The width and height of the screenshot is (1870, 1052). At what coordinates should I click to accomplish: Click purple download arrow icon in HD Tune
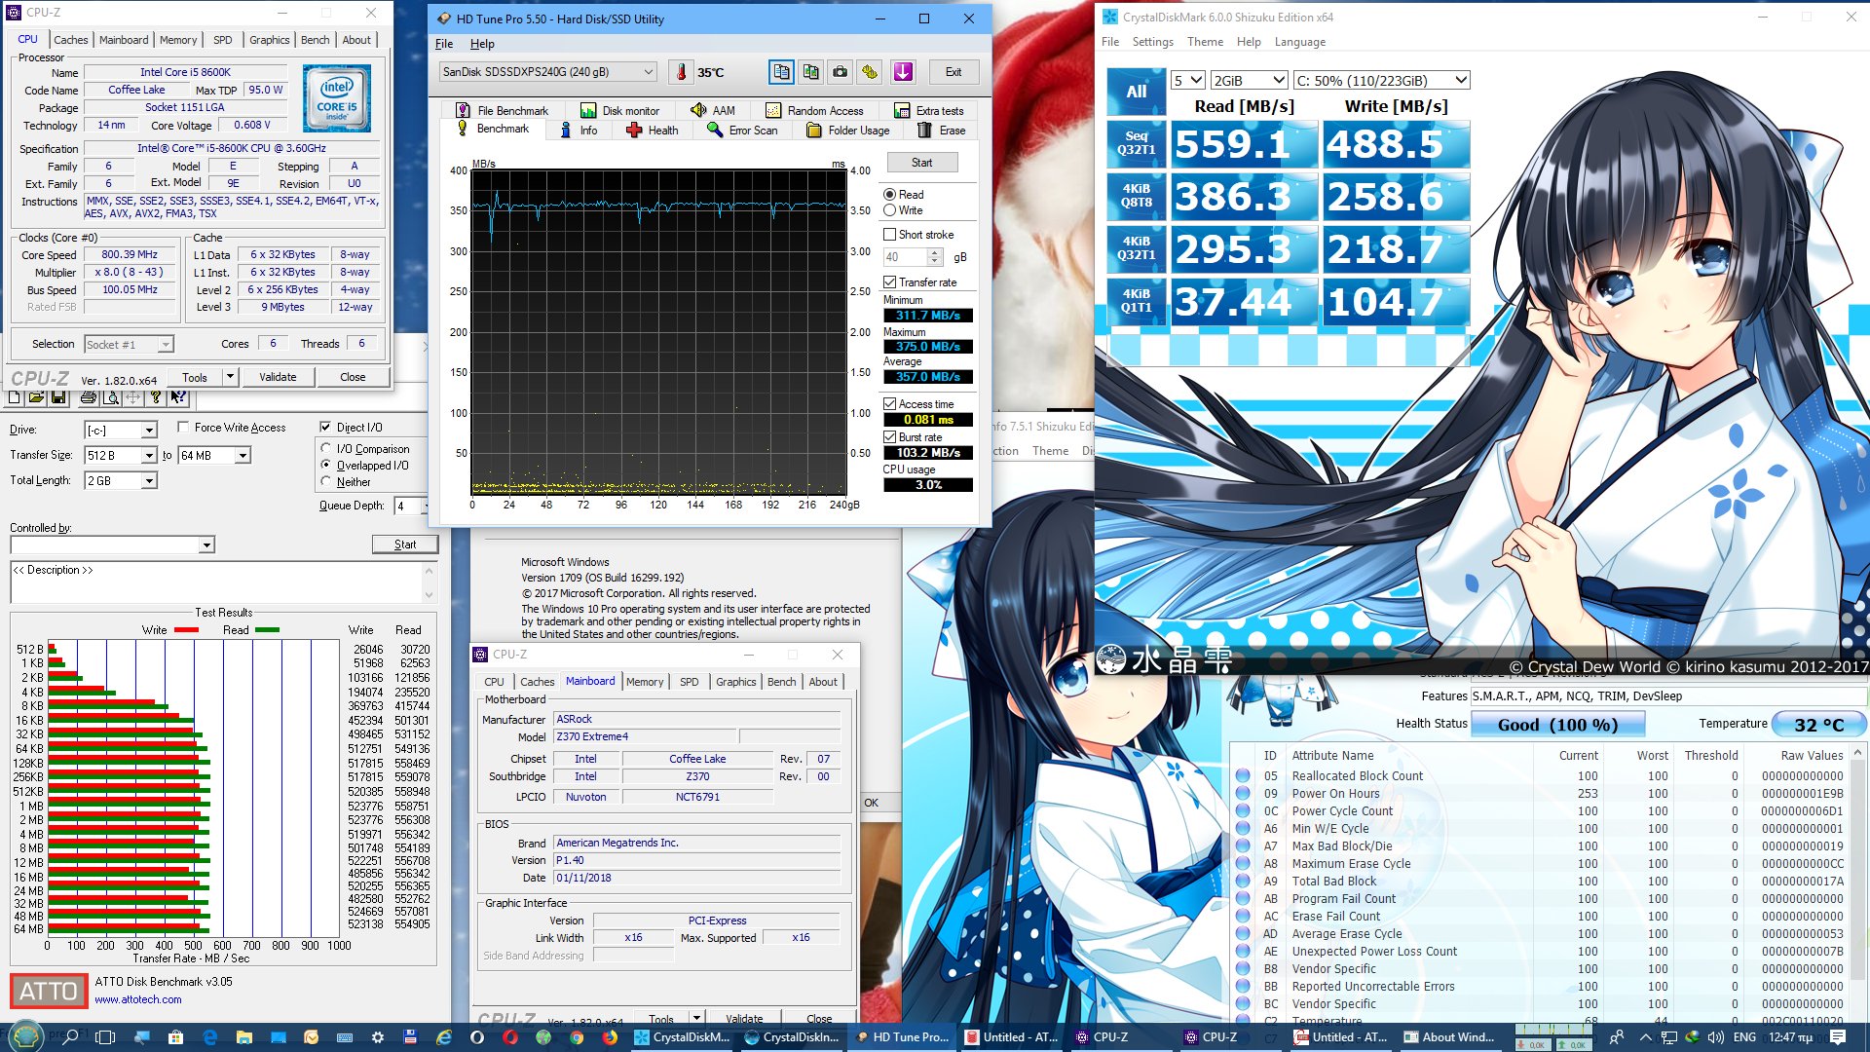[x=903, y=72]
